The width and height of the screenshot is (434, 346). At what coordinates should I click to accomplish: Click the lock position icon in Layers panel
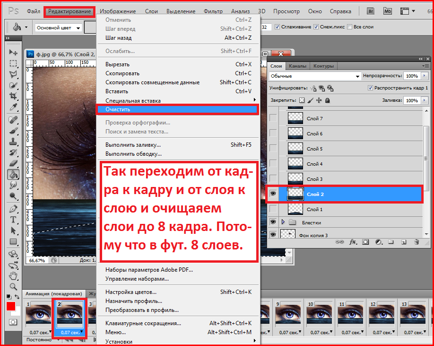pyautogui.click(x=319, y=100)
